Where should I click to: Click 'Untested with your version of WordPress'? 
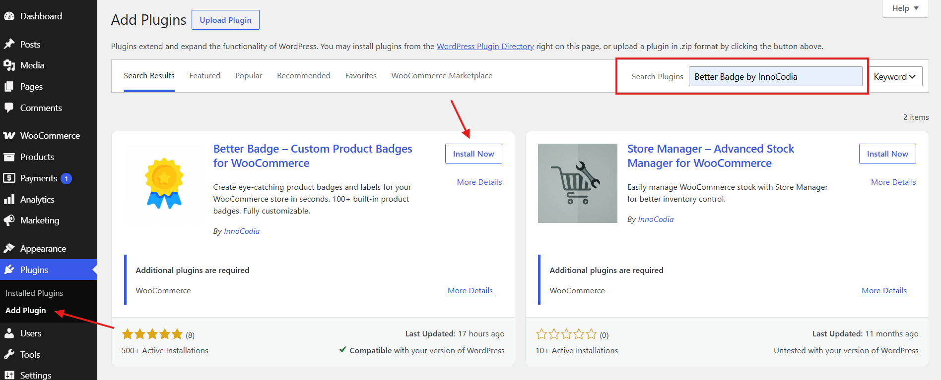[x=846, y=351]
